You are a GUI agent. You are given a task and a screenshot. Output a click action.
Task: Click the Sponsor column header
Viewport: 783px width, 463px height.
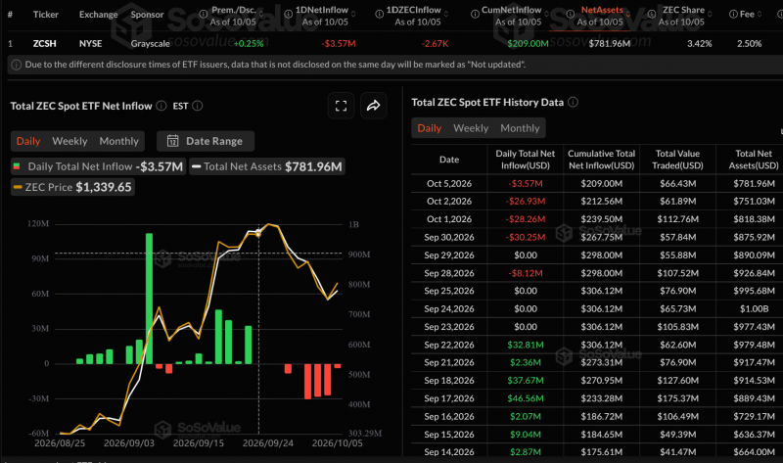[148, 15]
